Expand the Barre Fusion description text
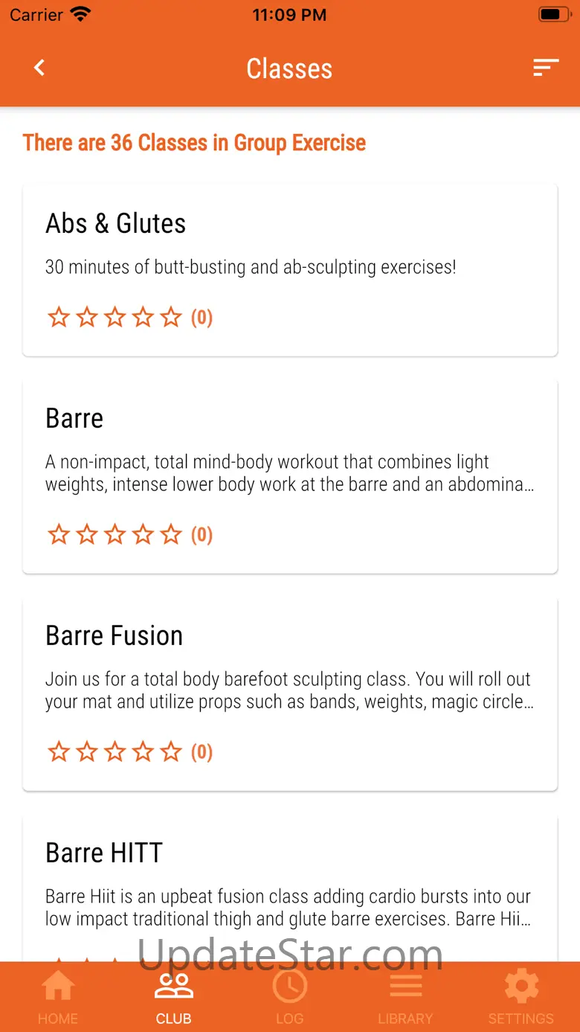Image resolution: width=580 pixels, height=1032 pixels. [x=289, y=690]
